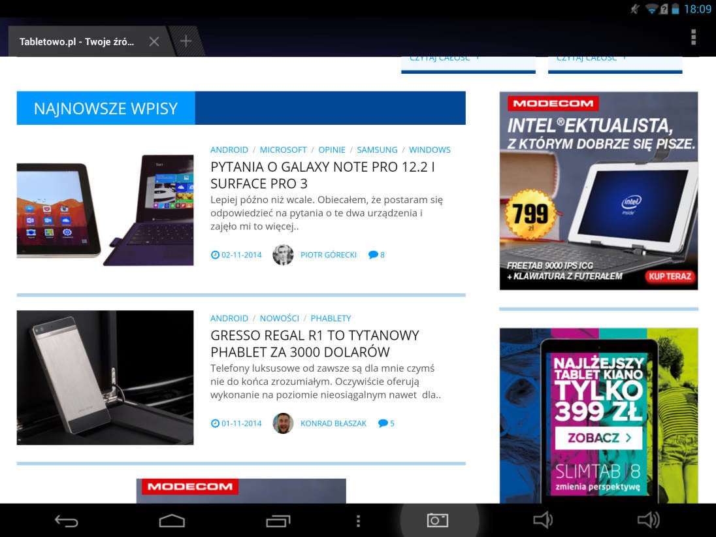Tap the muted sound status icon
The image size is (716, 537).
pos(635,9)
